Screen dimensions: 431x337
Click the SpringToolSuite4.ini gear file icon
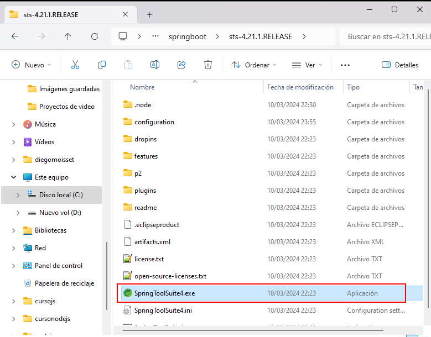tap(127, 310)
